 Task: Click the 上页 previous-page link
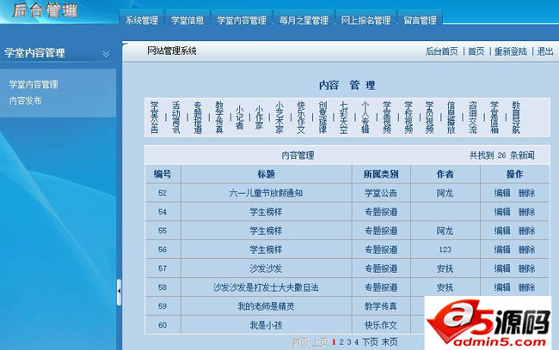click(x=320, y=342)
